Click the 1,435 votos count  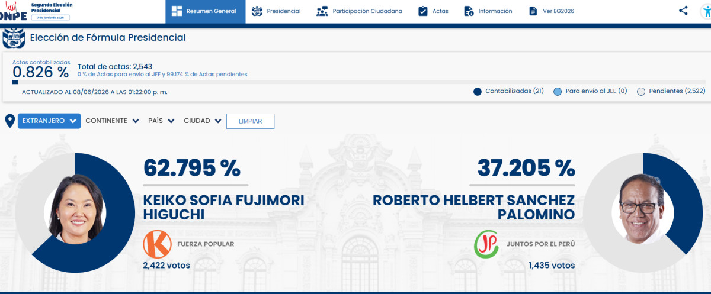click(x=552, y=266)
